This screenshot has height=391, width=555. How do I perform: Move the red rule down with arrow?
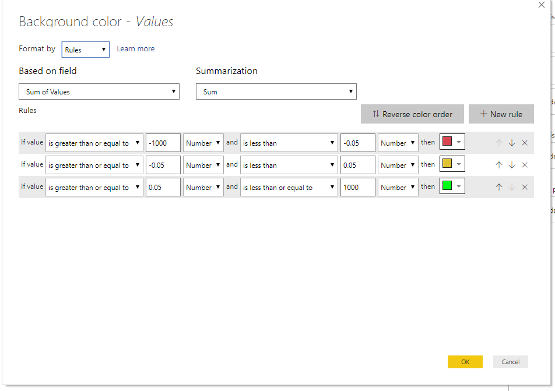click(512, 143)
